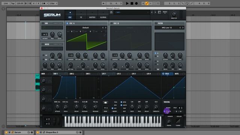Click the 4 / 4 time signature field

[x=36, y=3]
